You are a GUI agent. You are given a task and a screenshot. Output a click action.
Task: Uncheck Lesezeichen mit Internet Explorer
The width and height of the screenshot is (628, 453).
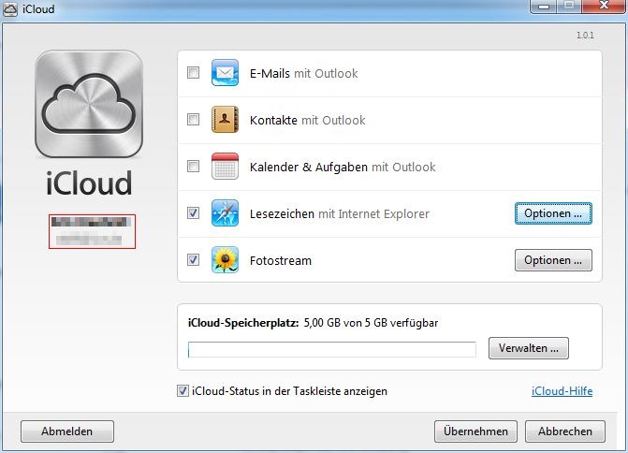coord(194,213)
